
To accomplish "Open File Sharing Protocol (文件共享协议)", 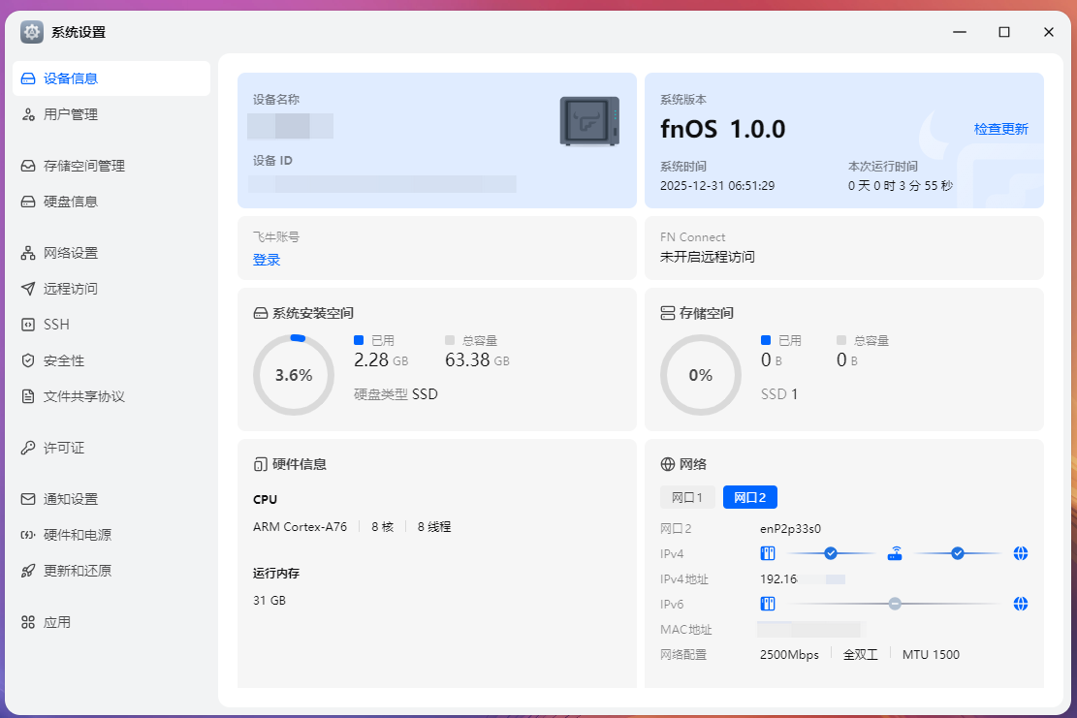I will pyautogui.click(x=83, y=396).
